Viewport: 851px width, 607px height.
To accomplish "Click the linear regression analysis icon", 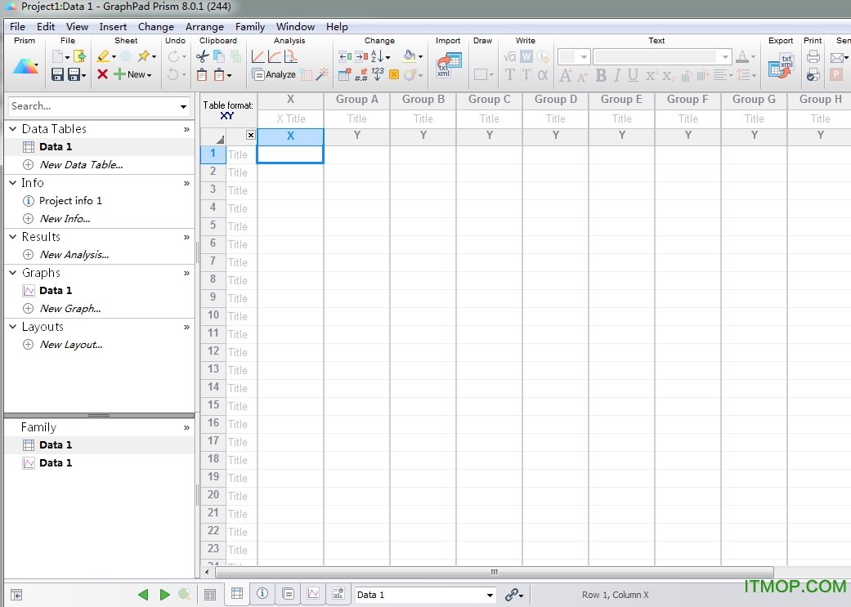I will point(258,56).
